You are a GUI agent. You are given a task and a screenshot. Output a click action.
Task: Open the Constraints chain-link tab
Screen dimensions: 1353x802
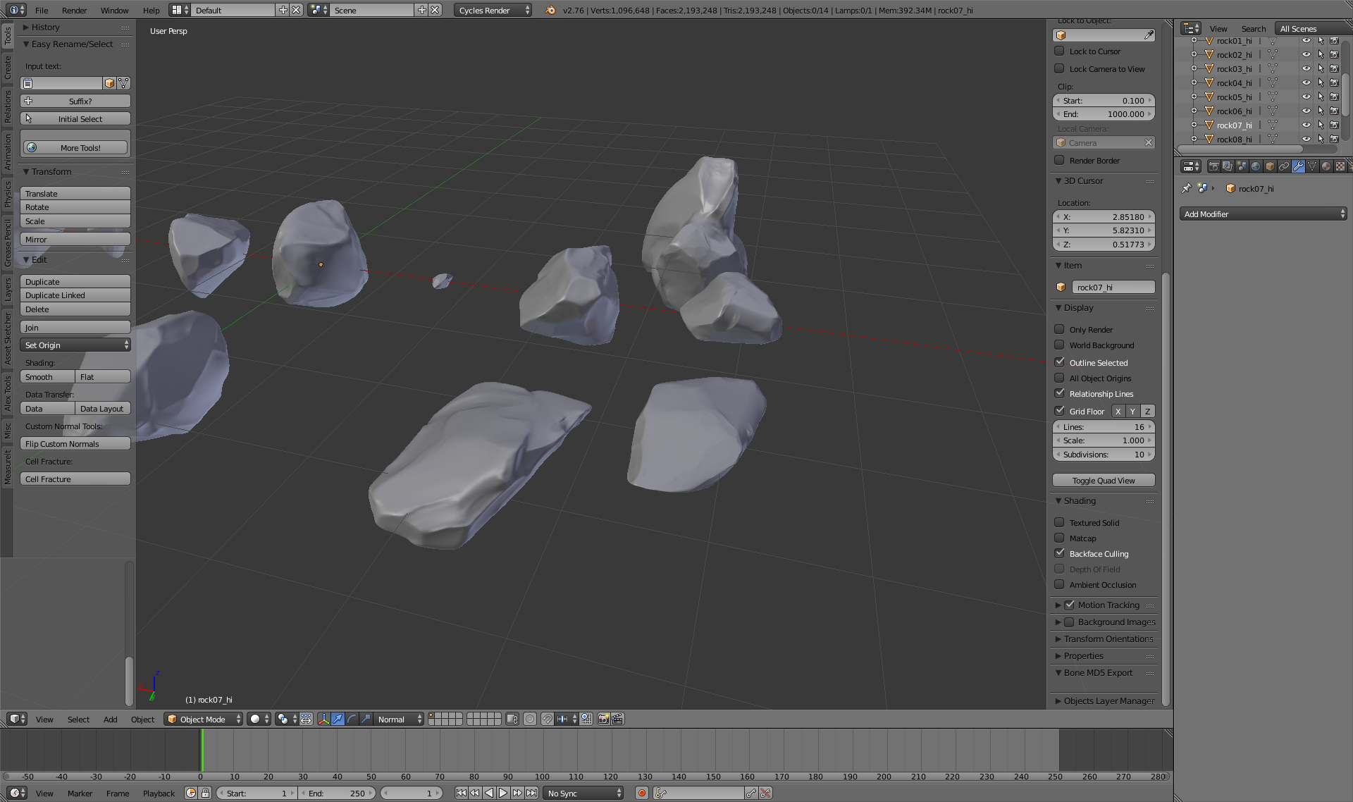click(1284, 167)
